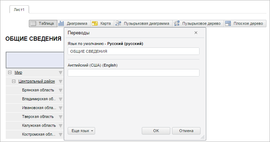Close the Переводы dialog

[196, 33]
